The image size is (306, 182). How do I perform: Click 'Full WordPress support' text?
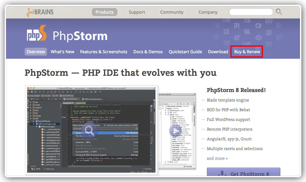click(x=228, y=120)
